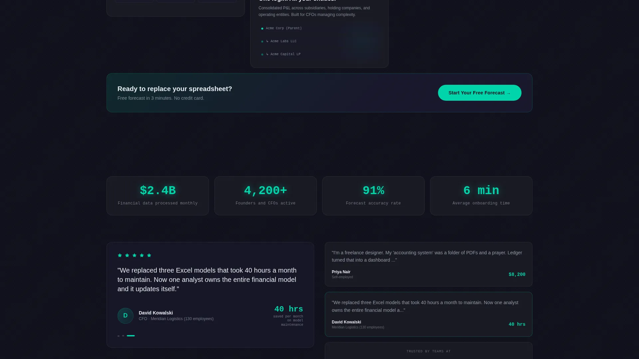The height and width of the screenshot is (359, 639).
Task: Open the David Kowalski testimonial card in the right-hand list
Action: (429, 314)
